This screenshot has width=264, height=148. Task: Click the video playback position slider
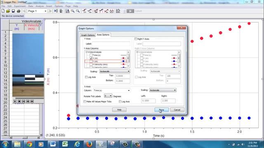(29, 98)
